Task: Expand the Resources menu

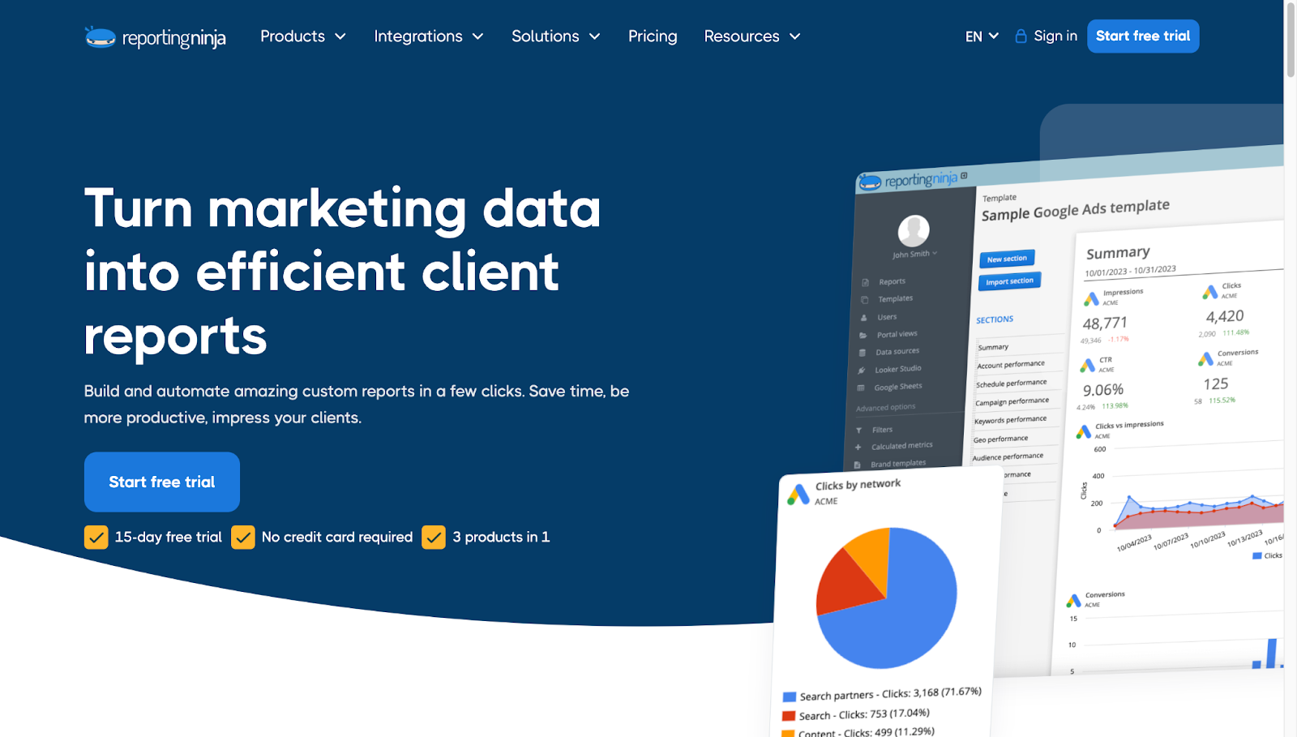Action: point(752,36)
